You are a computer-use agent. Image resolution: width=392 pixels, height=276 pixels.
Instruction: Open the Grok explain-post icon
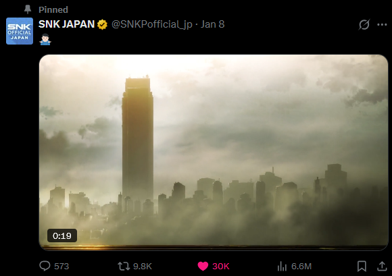click(x=364, y=24)
